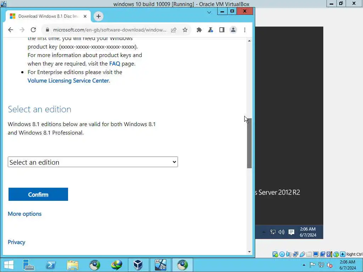Open Internet Download Manager from the taskbar
Image resolution: width=363 pixels, height=272 pixels.
117,265
